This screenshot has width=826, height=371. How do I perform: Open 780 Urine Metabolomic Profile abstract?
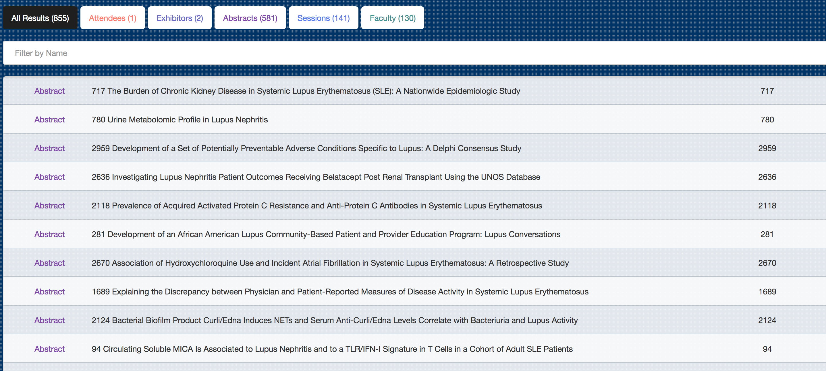tap(180, 120)
